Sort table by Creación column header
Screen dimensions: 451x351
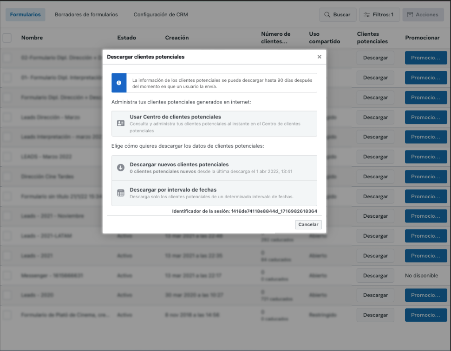(177, 38)
